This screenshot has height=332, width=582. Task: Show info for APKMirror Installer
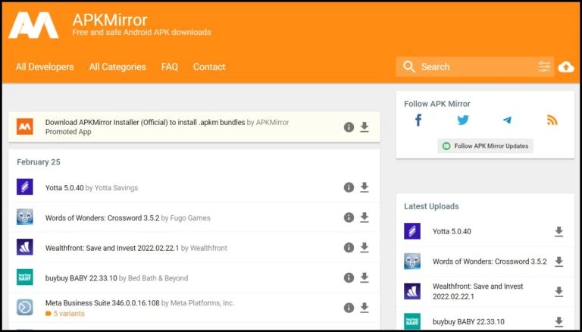tap(349, 127)
